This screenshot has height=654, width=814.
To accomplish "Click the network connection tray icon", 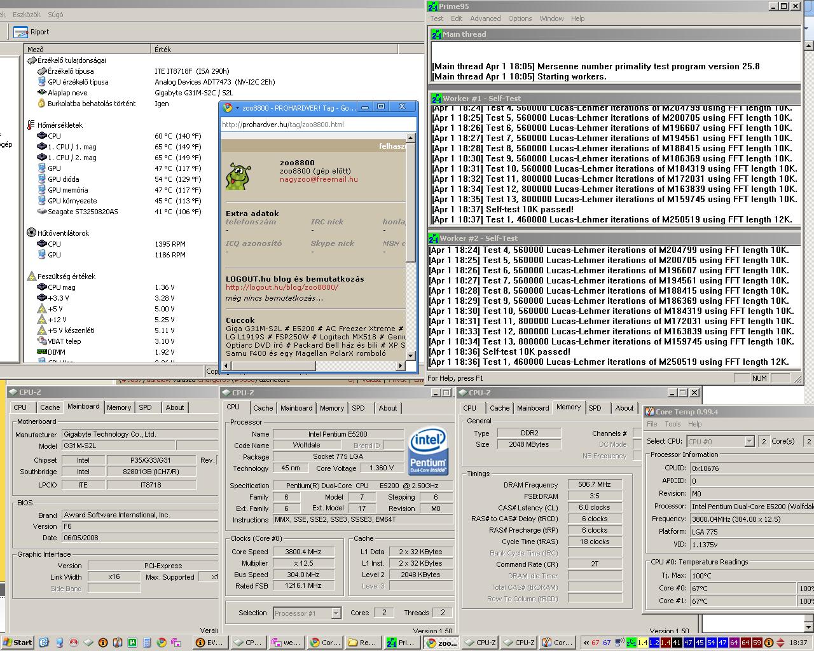I will pyautogui.click(x=619, y=643).
